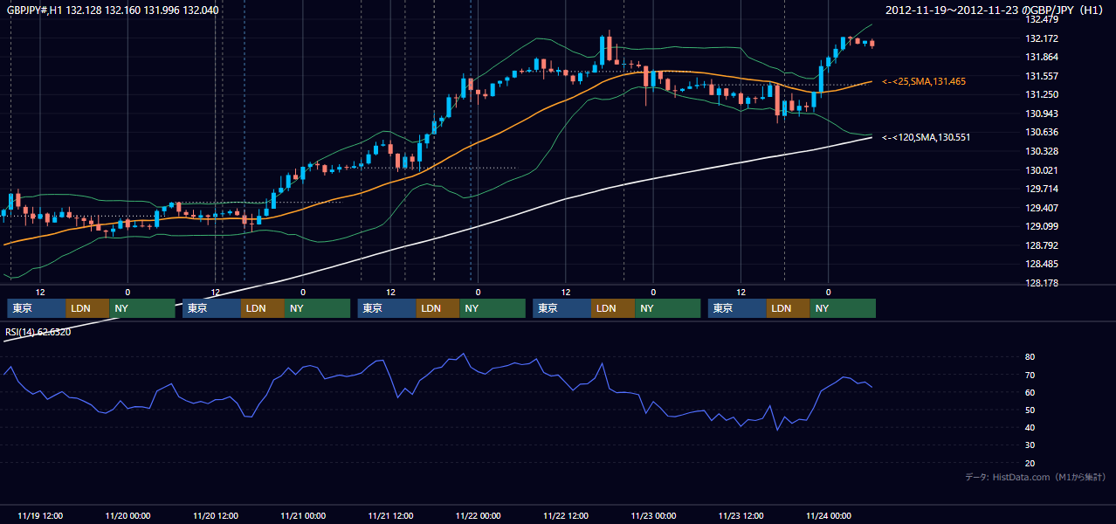Screen dimensions: 1116x524
Task: Pick the 130.943 price axis value
Action: click(x=1042, y=114)
